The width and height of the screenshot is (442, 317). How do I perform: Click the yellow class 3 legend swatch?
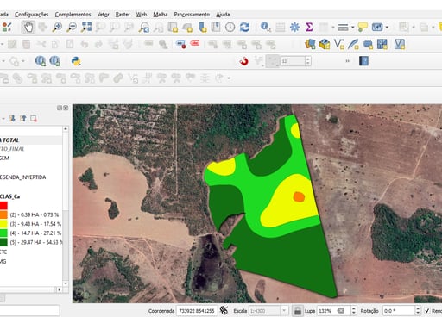pyautogui.click(x=3, y=224)
